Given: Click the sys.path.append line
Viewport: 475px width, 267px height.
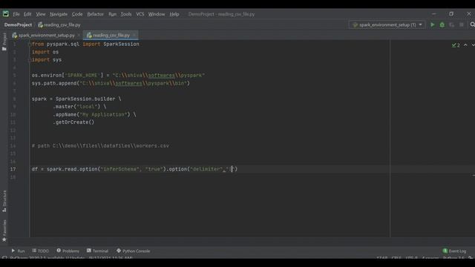Looking at the screenshot, I should (x=111, y=83).
